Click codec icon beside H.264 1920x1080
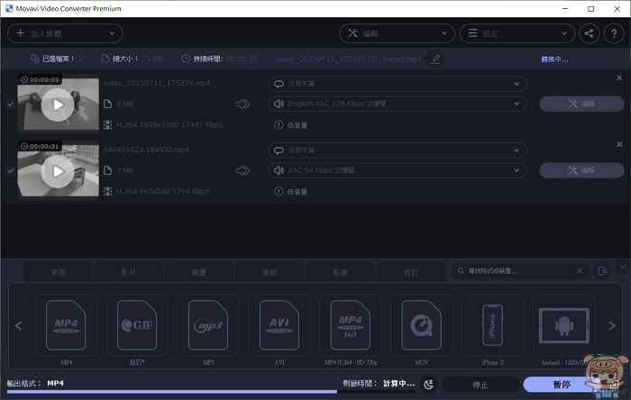 (107, 124)
